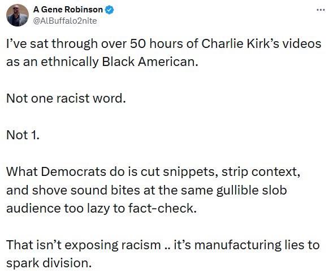Image resolution: width=333 pixels, height=278 pixels.
Task: Click the short line 'Not 1.'
Action: pyautogui.click(x=23, y=135)
